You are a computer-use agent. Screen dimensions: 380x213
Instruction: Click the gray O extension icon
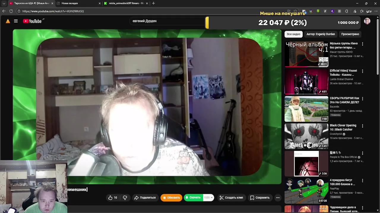click(x=339, y=11)
